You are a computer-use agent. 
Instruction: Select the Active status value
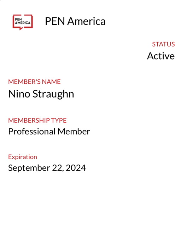pyautogui.click(x=161, y=56)
